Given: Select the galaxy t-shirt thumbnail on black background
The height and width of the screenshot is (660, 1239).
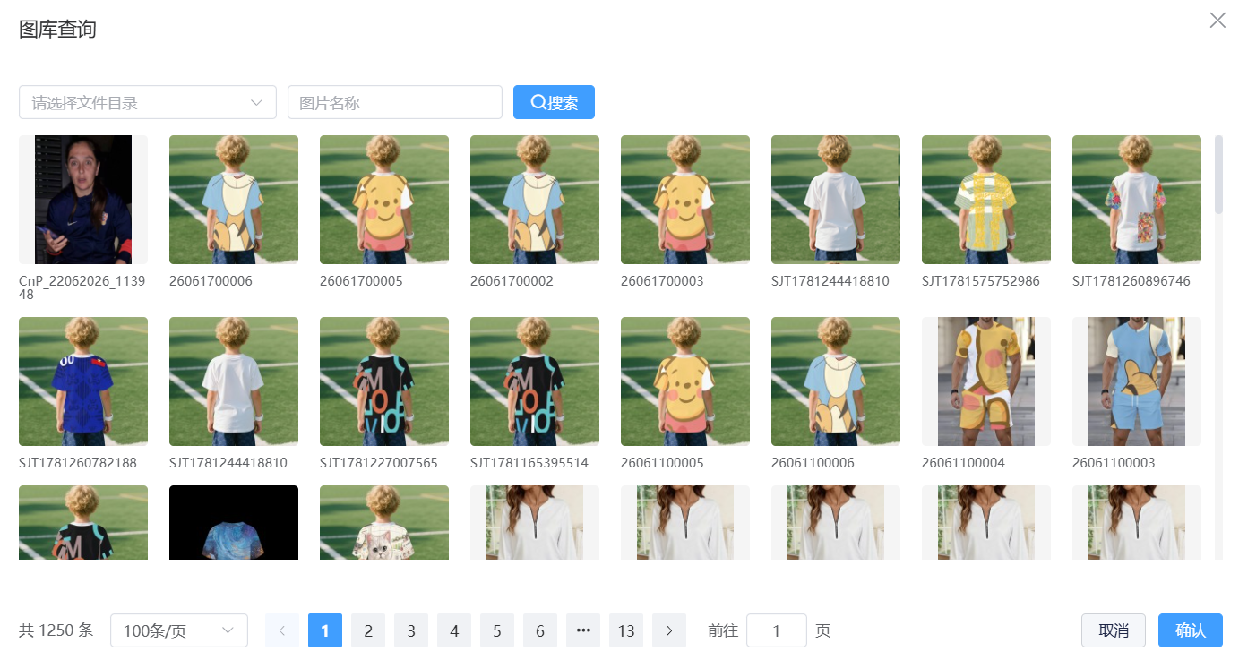Looking at the screenshot, I should pos(234,523).
